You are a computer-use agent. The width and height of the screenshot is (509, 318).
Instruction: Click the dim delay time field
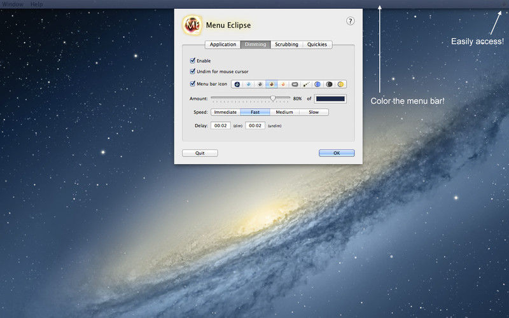click(221, 126)
